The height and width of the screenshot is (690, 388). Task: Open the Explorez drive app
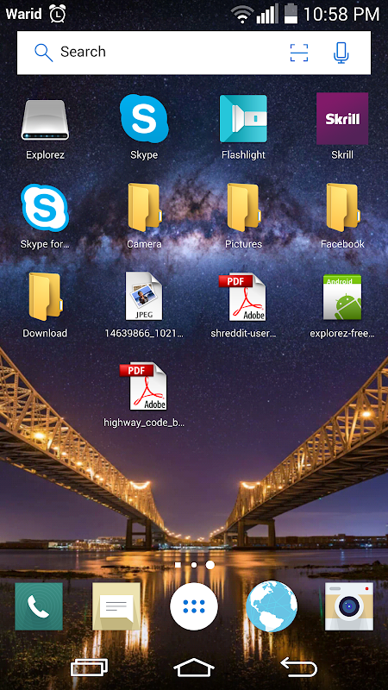pyautogui.click(x=45, y=120)
